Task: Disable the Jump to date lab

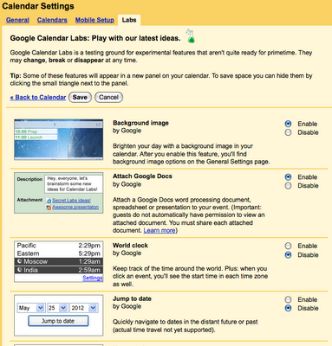Action: pos(288,308)
